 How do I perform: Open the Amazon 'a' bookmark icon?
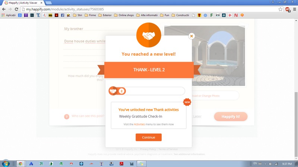224,15
